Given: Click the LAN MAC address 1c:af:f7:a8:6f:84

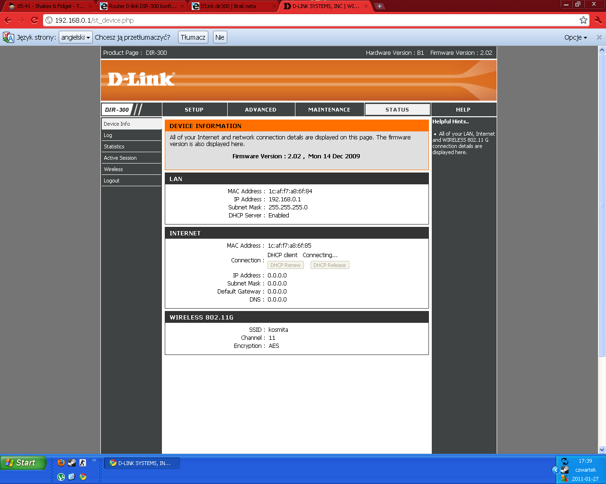Looking at the screenshot, I should point(290,191).
